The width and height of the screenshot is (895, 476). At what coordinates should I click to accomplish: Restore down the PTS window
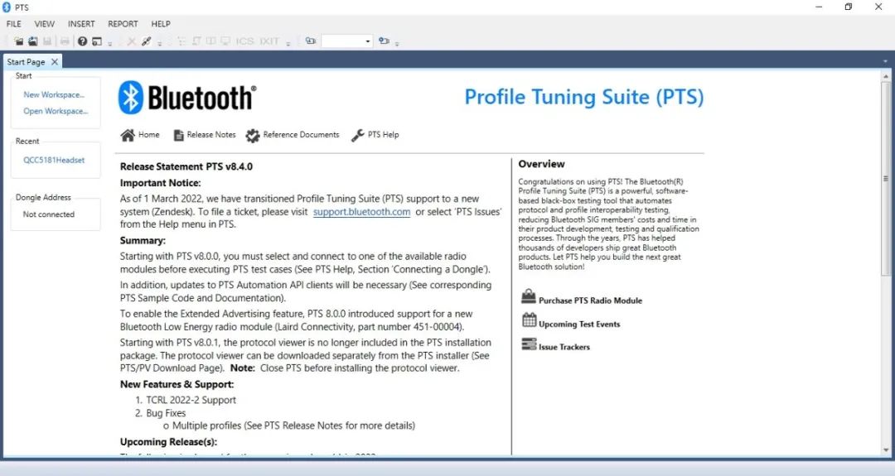[849, 7]
